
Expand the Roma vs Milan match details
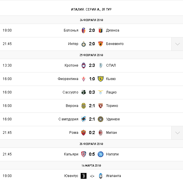point(177,133)
